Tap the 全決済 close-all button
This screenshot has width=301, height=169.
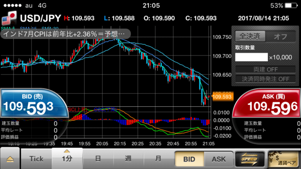[250, 36]
